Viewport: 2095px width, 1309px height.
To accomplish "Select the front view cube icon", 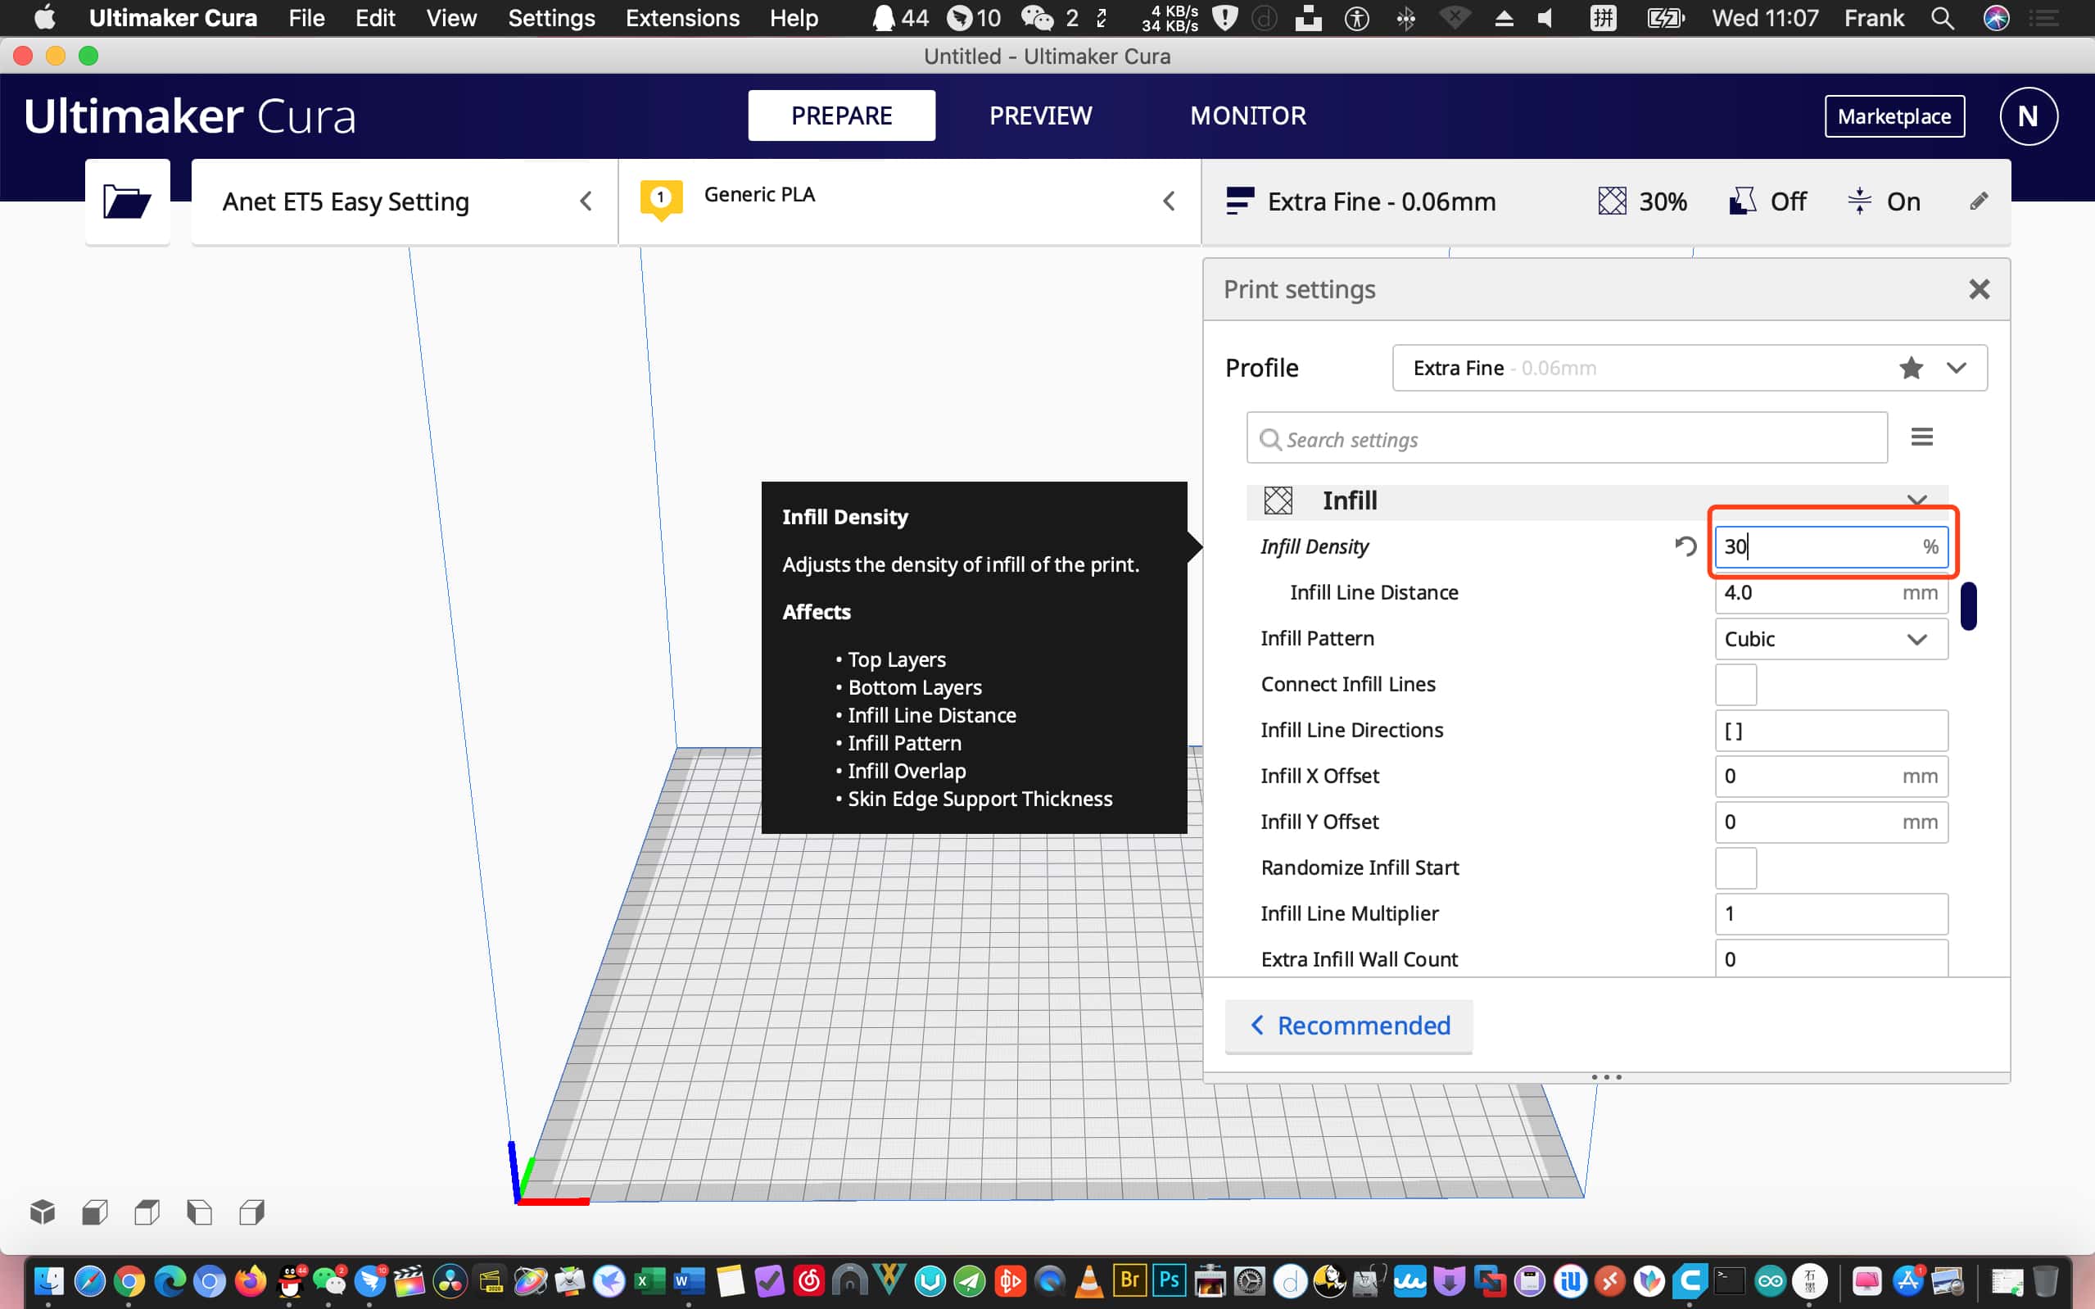I will (95, 1212).
